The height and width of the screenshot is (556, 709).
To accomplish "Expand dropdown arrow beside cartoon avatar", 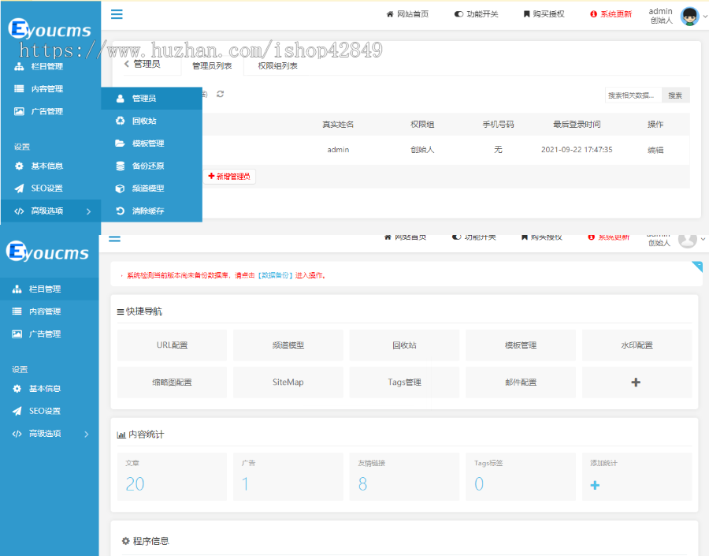I will point(704,17).
